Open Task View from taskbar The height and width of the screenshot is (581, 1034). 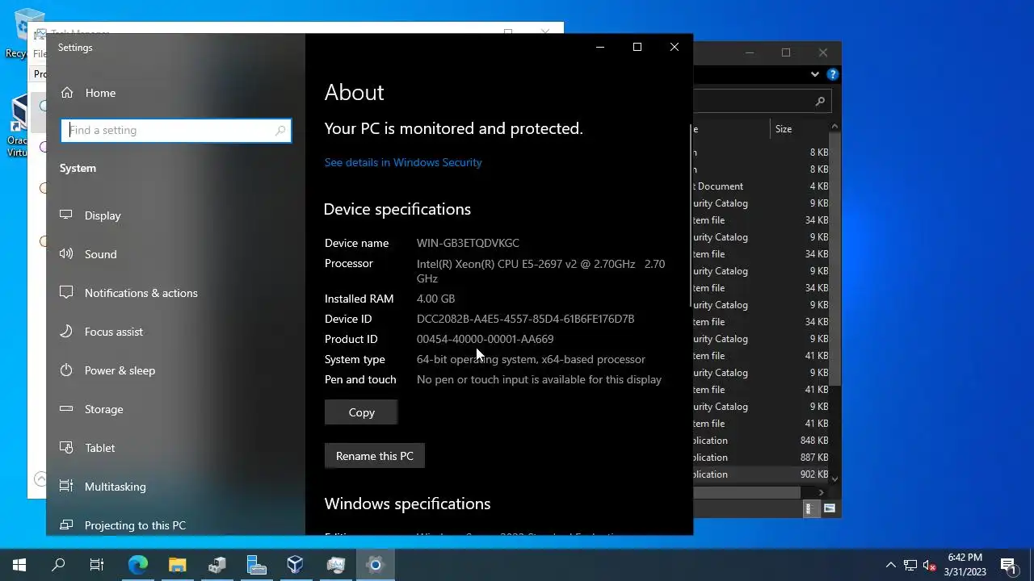[97, 565]
